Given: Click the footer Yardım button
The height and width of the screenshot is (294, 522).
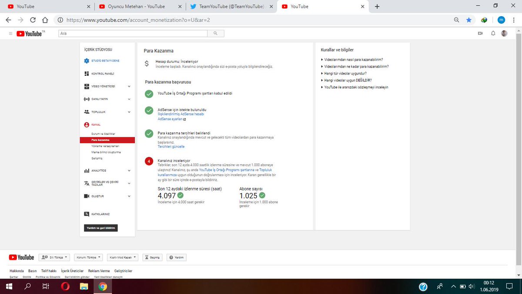Looking at the screenshot, I should coord(177,257).
